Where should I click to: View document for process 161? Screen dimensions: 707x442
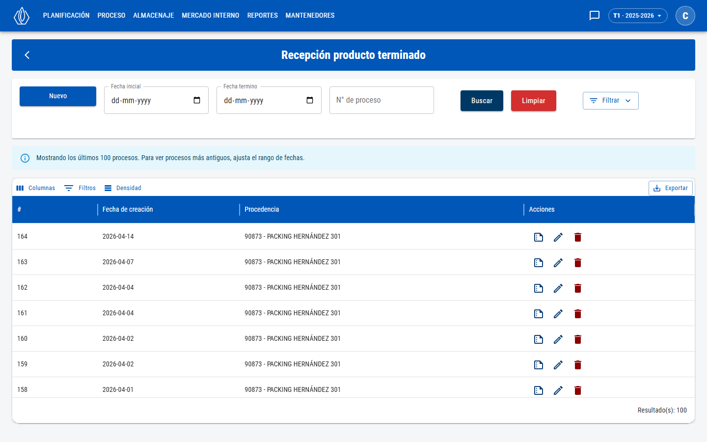(x=539, y=314)
